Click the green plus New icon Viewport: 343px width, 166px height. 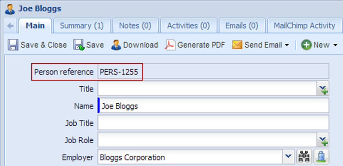(306, 45)
